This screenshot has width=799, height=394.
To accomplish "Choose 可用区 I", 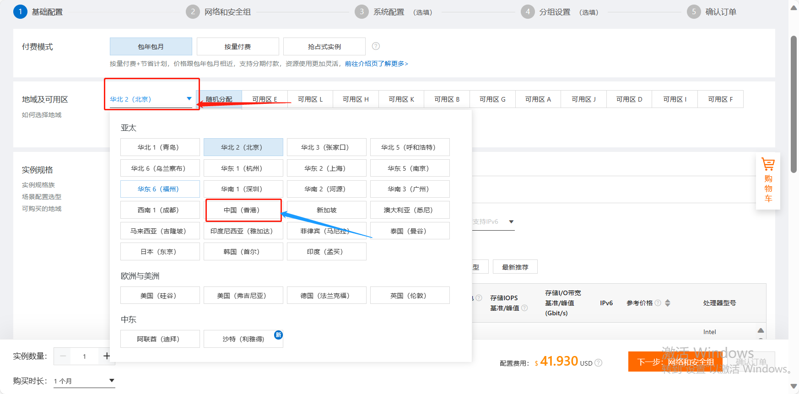I will click(675, 99).
